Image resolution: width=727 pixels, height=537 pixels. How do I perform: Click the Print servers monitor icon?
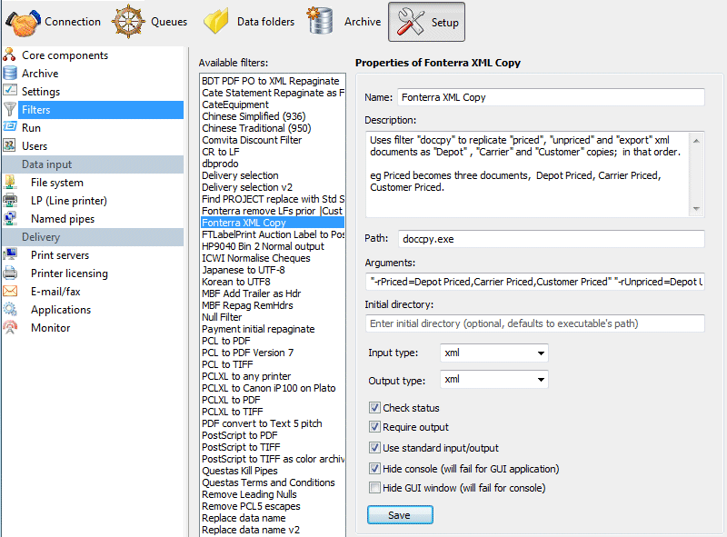tap(10, 254)
